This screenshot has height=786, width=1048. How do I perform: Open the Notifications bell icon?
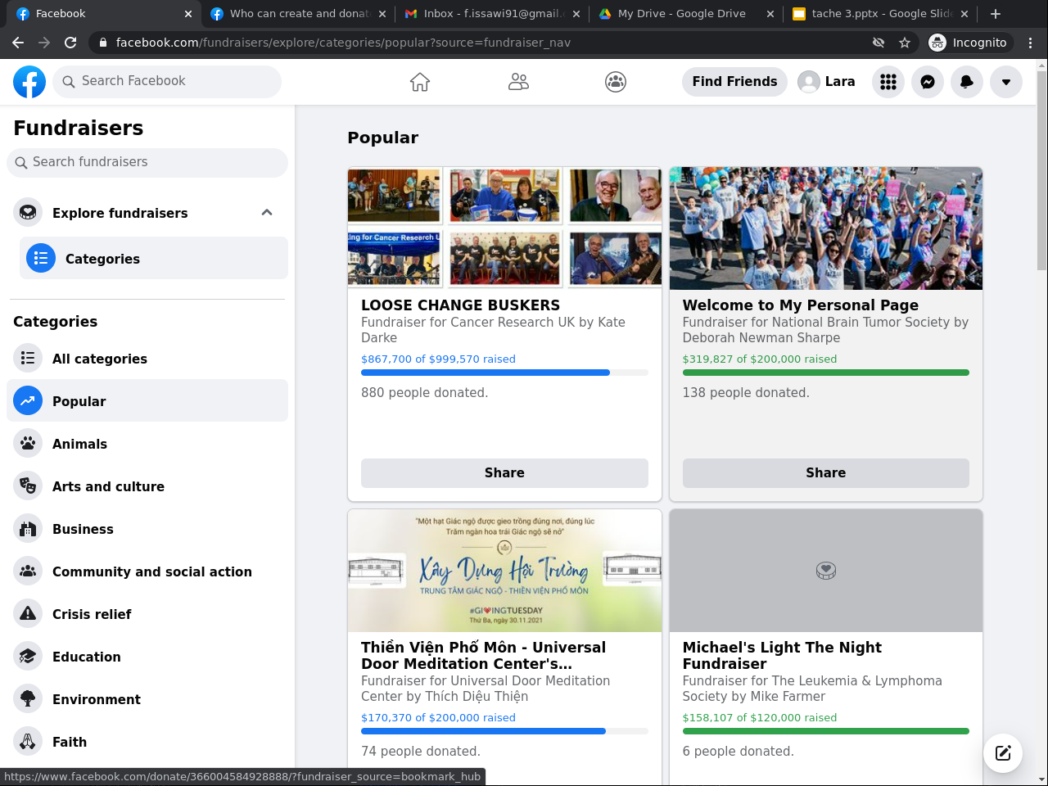(967, 82)
